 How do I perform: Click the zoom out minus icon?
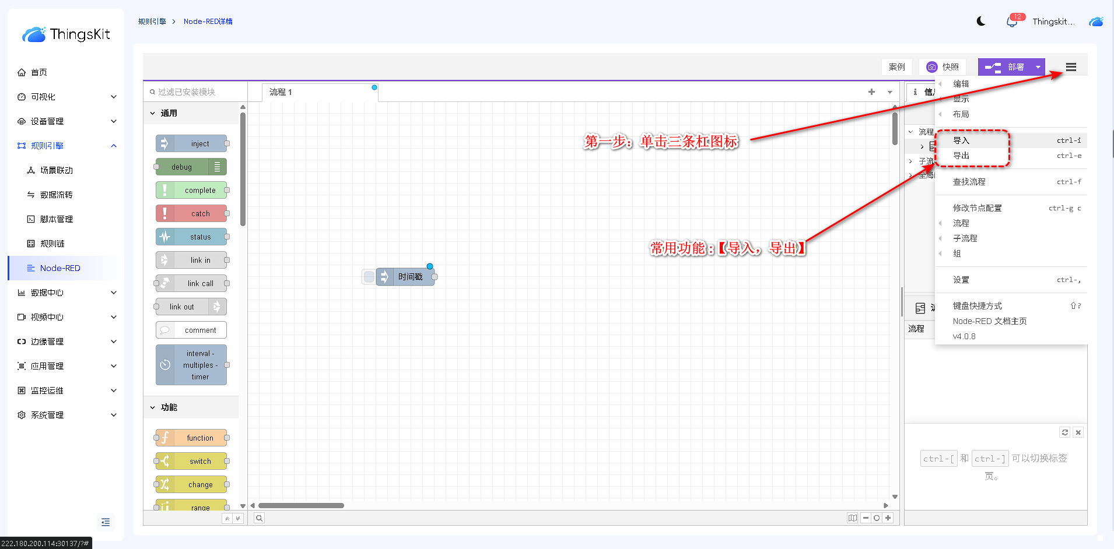coord(866,518)
